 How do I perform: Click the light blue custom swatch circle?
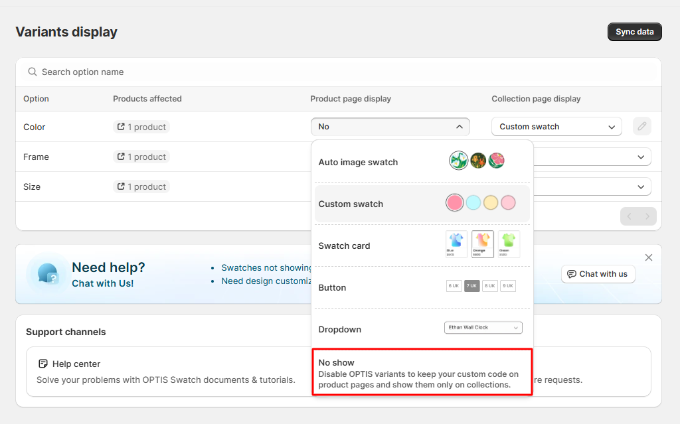(473, 202)
